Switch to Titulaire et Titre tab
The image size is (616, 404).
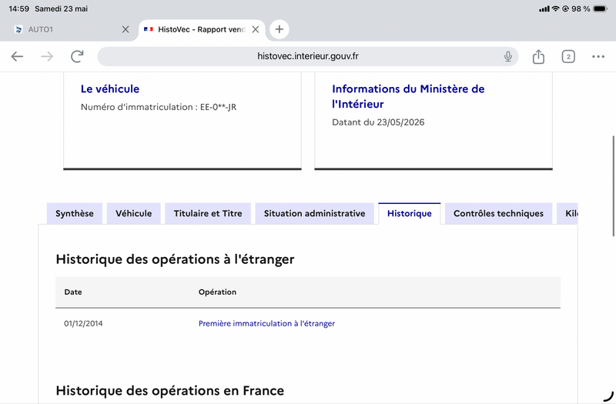pos(208,214)
